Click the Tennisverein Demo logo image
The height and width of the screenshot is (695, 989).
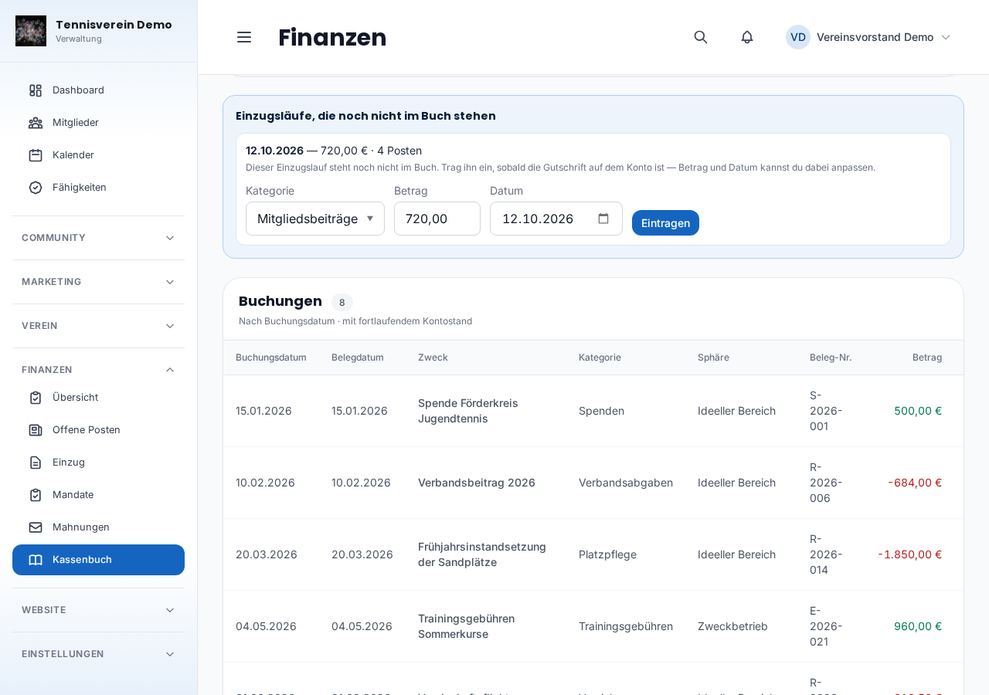[x=31, y=31]
